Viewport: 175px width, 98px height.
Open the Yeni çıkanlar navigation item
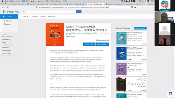pyautogui.click(x=52, y=17)
